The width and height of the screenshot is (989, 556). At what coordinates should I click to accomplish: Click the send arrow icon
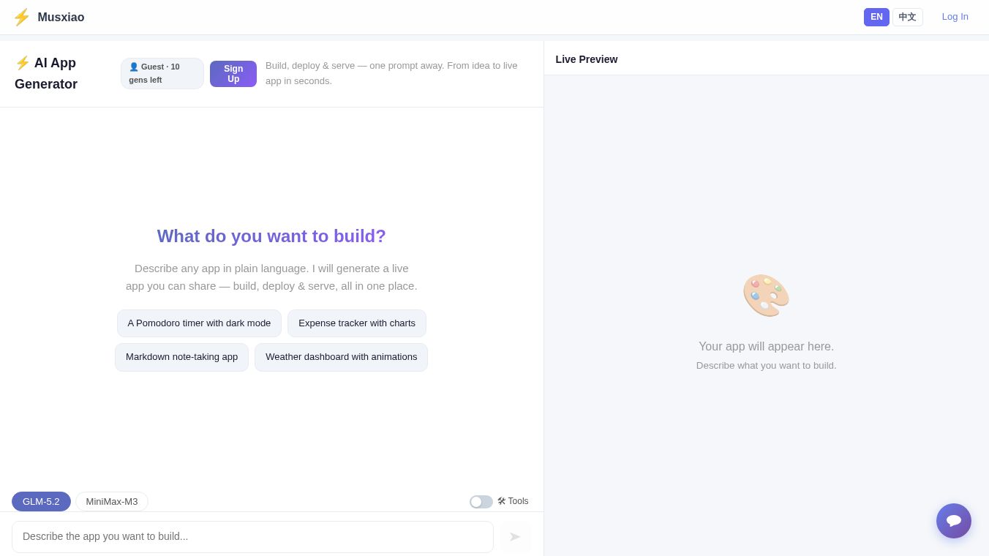[x=515, y=537]
